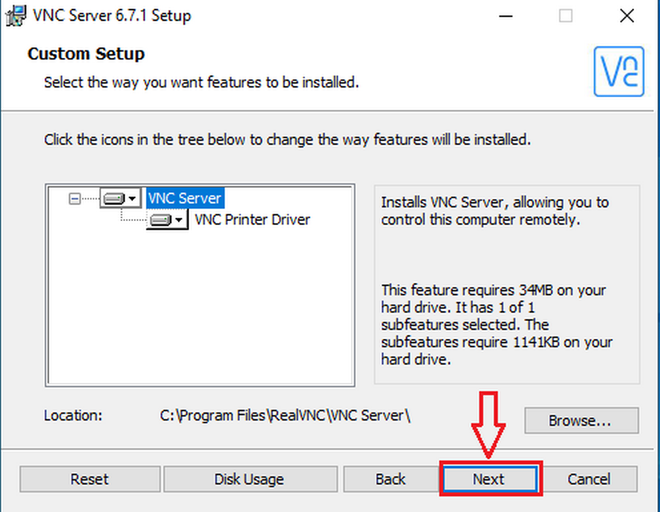Cancel the VNC Server setup
The height and width of the screenshot is (512, 660).
[589, 479]
